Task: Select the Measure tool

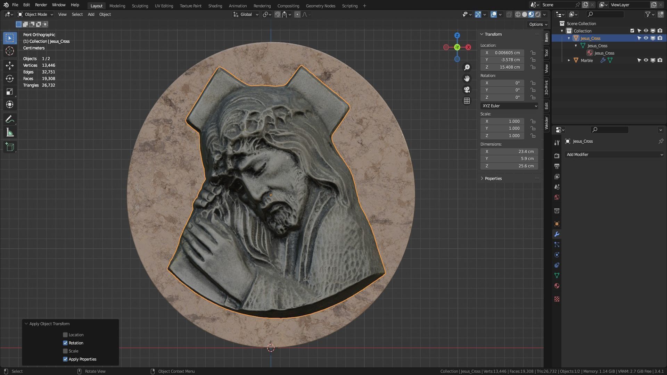Action: click(x=10, y=133)
